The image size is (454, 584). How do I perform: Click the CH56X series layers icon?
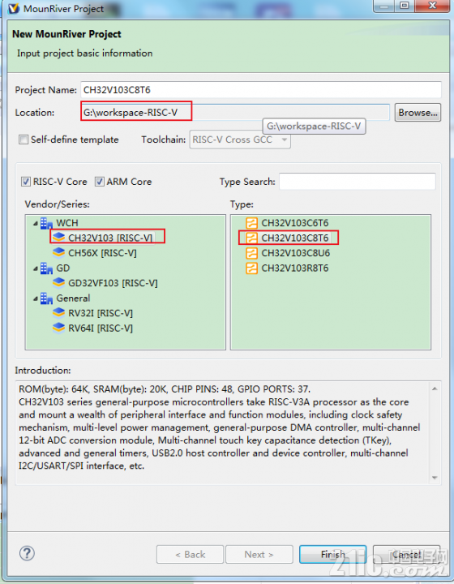pyautogui.click(x=58, y=253)
